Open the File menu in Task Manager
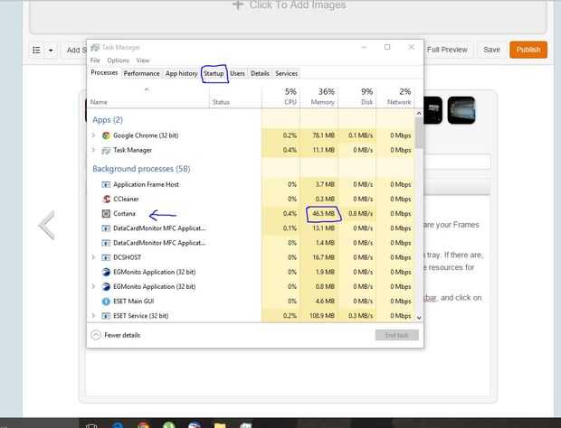Image resolution: width=561 pixels, height=428 pixels. tap(95, 60)
